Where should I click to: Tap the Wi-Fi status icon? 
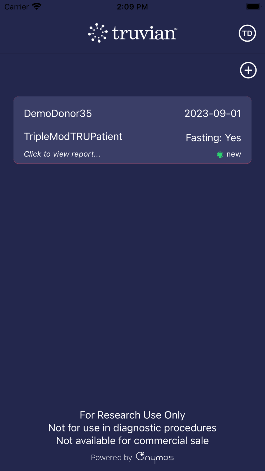click(37, 6)
